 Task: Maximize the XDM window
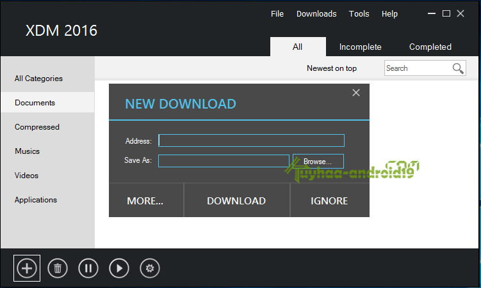(446, 13)
